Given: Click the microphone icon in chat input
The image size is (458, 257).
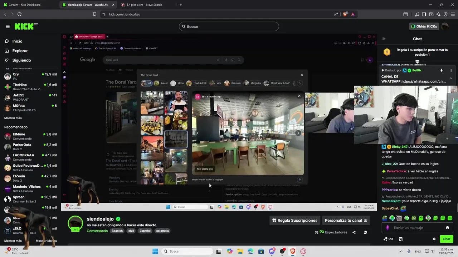Looking at the screenshot, I should pyautogui.click(x=388, y=228).
